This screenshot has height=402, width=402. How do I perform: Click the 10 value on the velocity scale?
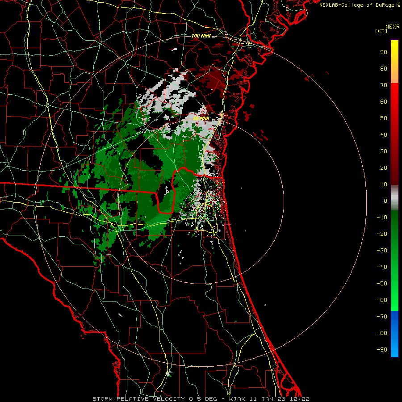tap(384, 184)
